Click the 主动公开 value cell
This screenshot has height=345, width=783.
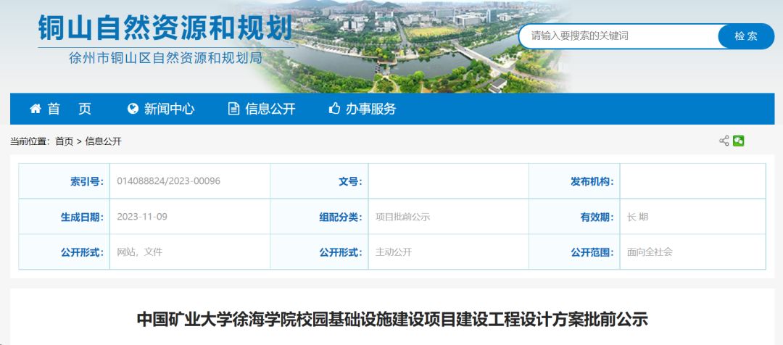(449, 252)
